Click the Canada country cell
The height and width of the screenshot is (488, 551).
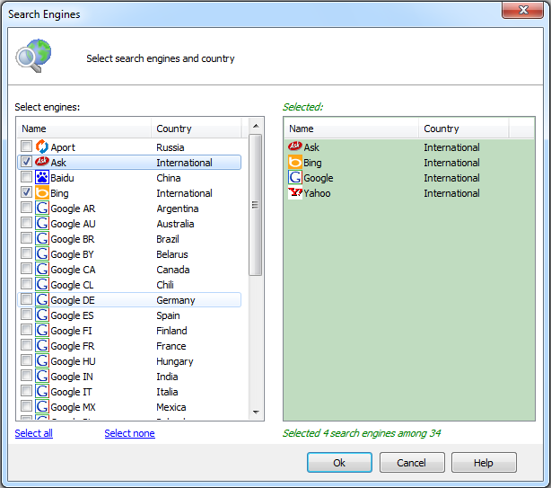click(x=173, y=270)
